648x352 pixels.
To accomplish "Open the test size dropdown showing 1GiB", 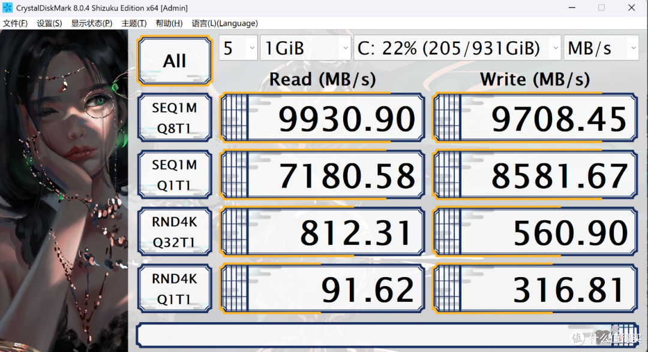I will [305, 48].
